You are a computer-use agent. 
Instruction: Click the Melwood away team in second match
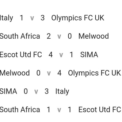(x=93, y=36)
